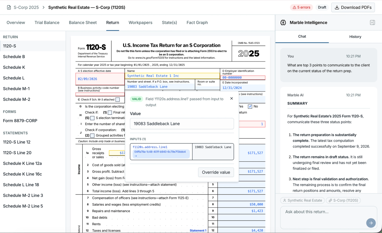Switch to the State(s) tab
The image size is (382, 233).
tap(169, 23)
